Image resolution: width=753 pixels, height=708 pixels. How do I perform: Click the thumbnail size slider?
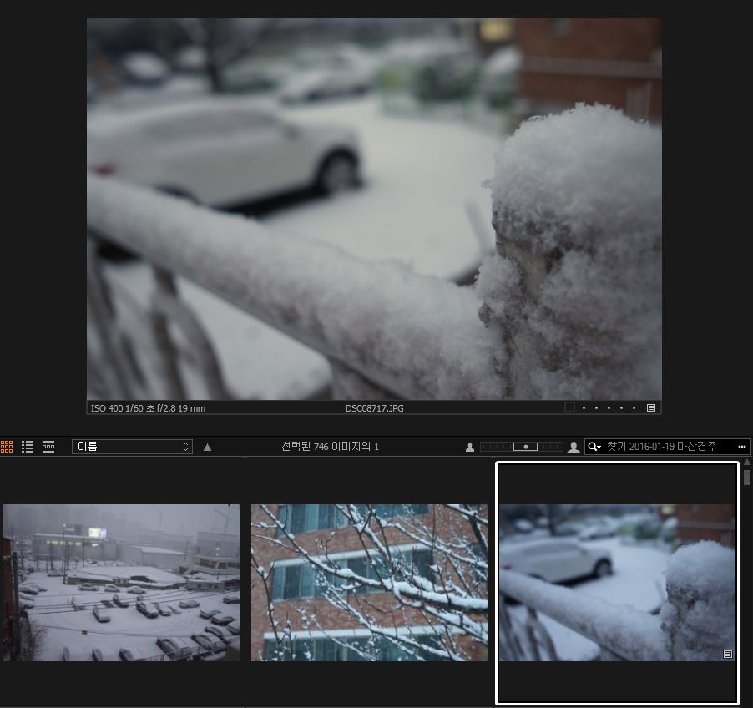[x=522, y=447]
